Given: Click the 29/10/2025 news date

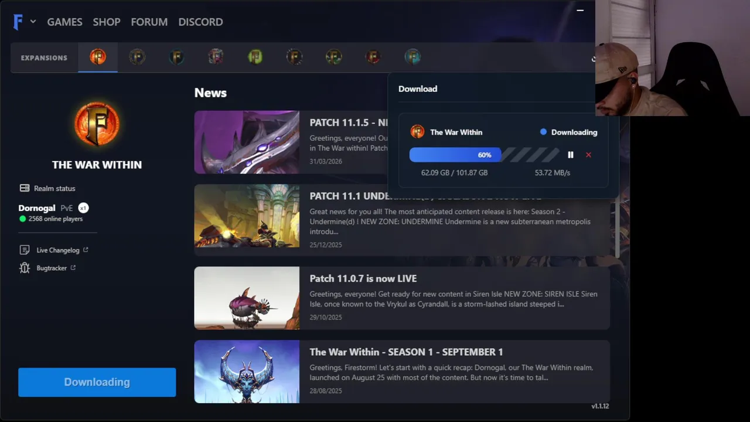Looking at the screenshot, I should tap(326, 317).
